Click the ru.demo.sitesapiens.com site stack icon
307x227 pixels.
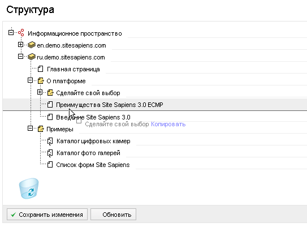coord(32,57)
